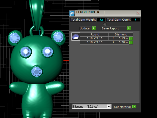Collapse the panel with the round up-arrow handle
Screen dimensions: 157x118
(x=105, y=24)
